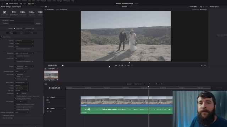Select the video clip on Video 1 track
Screen dimensions: 227x127
tap(127, 101)
